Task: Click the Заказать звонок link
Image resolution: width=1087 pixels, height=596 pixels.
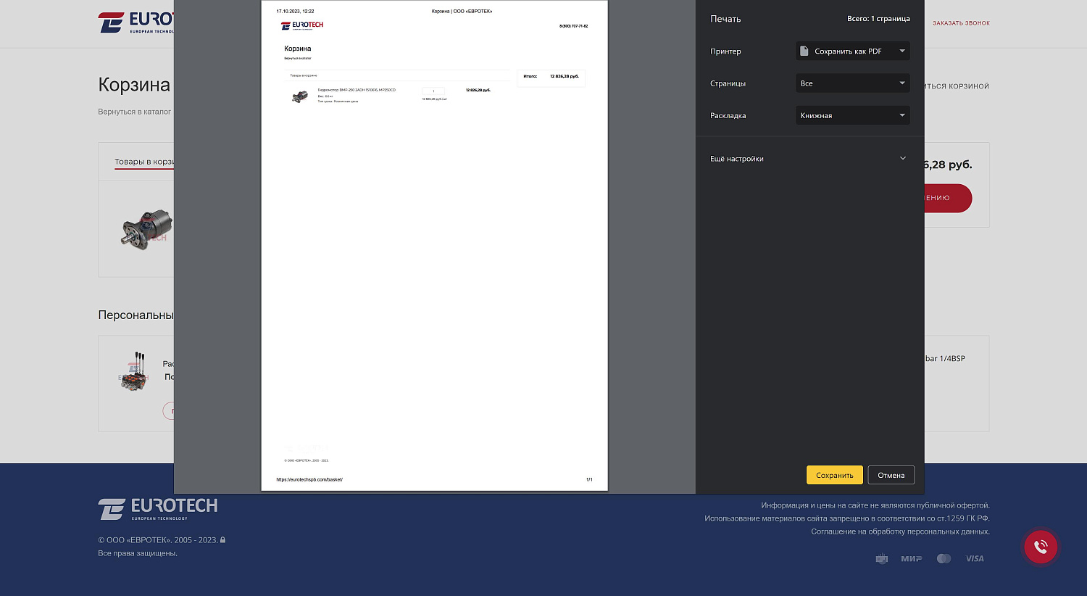Action: (961, 23)
